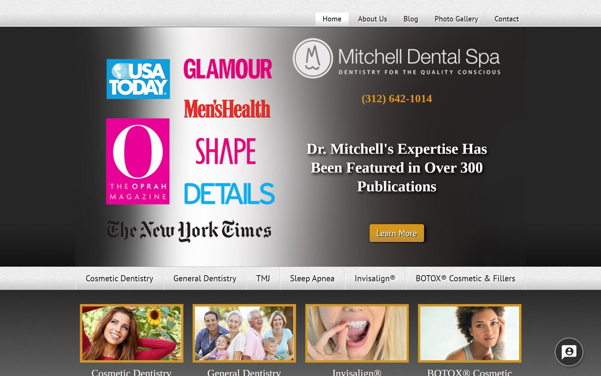Select Cosmetic Dentistry in services bar
The width and height of the screenshot is (601, 376).
point(119,279)
